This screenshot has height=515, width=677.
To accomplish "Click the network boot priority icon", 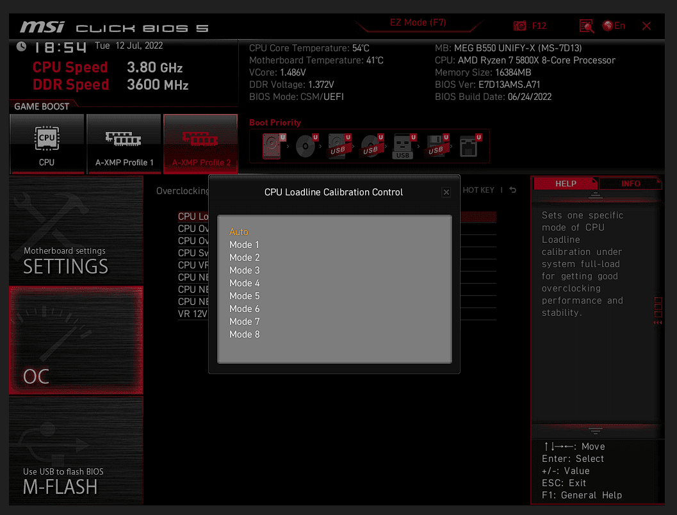I will click(x=469, y=146).
